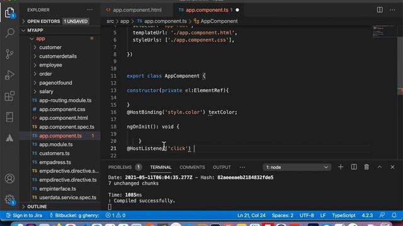Open the Run and Debug view

tap(9, 75)
